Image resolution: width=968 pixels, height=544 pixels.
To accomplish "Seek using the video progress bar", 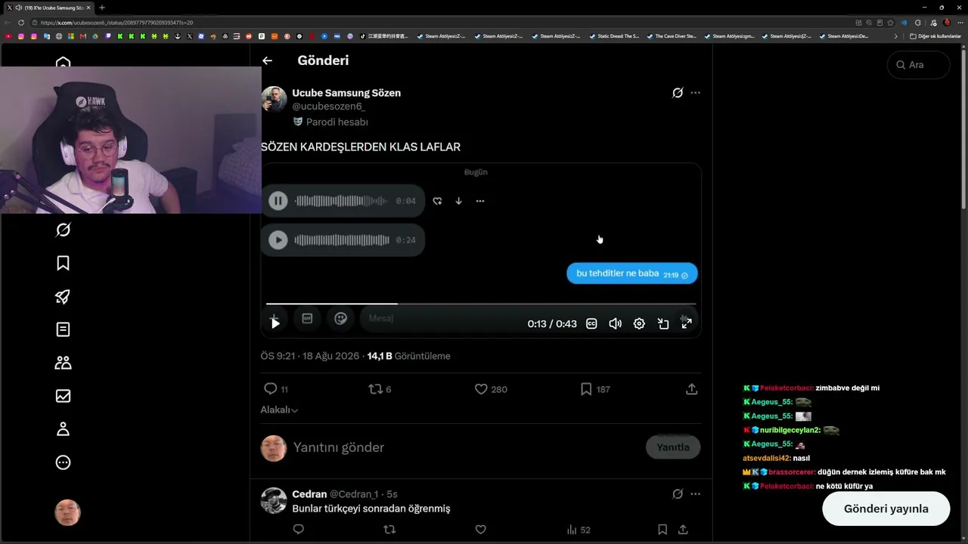I will (x=481, y=304).
